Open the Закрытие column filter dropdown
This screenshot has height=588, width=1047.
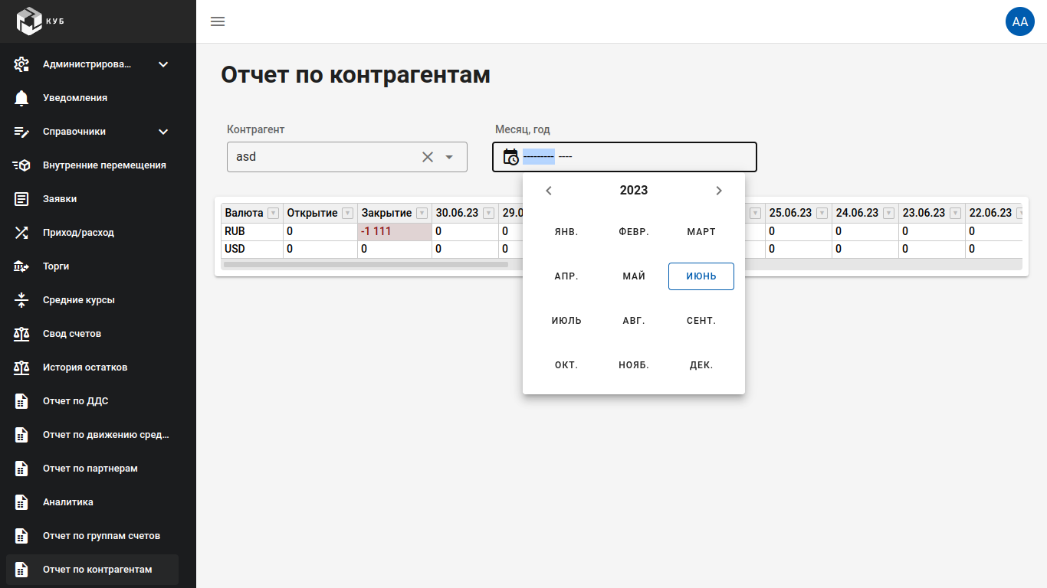pyautogui.click(x=422, y=213)
